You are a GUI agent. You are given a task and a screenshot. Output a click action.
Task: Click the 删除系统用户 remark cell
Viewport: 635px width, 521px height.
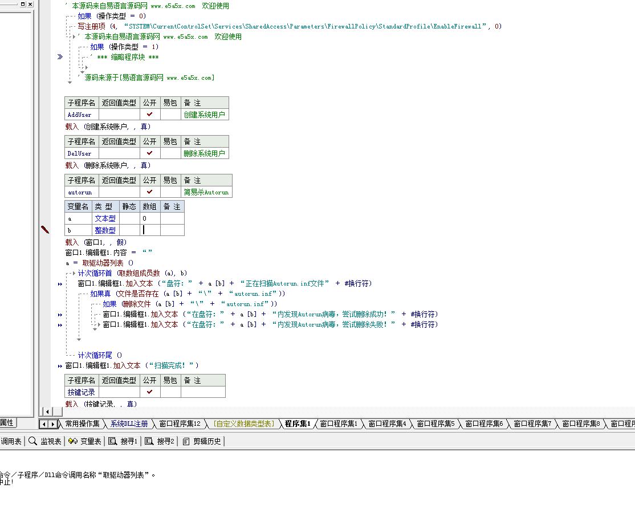pos(205,153)
